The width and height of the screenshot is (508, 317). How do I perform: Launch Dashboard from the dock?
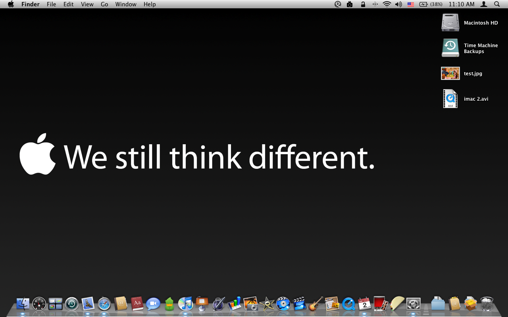(39, 304)
